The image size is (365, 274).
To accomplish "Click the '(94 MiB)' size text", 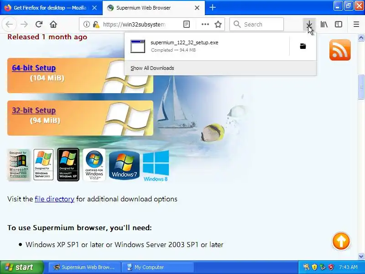I will coord(45,121).
